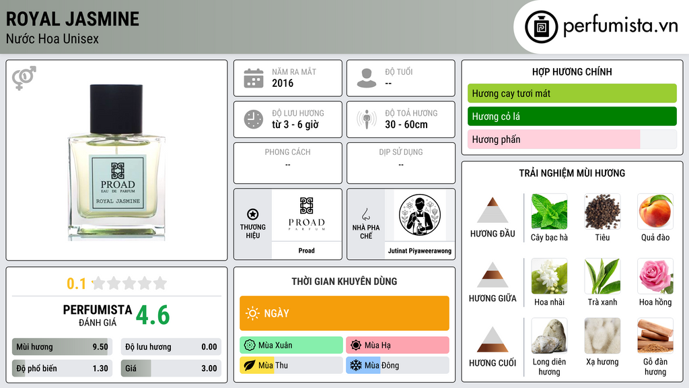Click the star badge icon above Thương hiệu
This screenshot has height=388, width=689.
253,214
